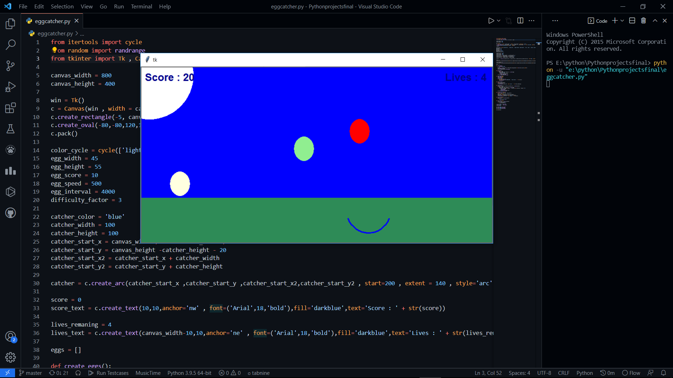Toggle Flow mode in the status bar
This screenshot has height=378, width=673.
click(631, 373)
